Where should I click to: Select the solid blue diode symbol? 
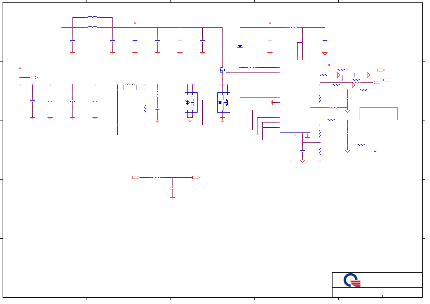pyautogui.click(x=240, y=46)
